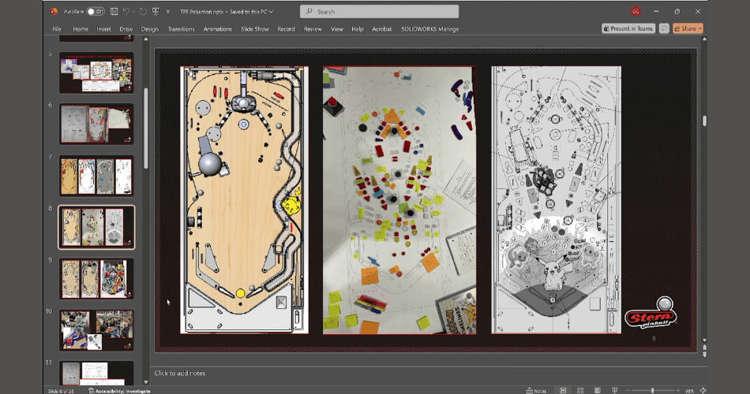
Task: Start presentation from beginning icon
Action: pos(156,12)
